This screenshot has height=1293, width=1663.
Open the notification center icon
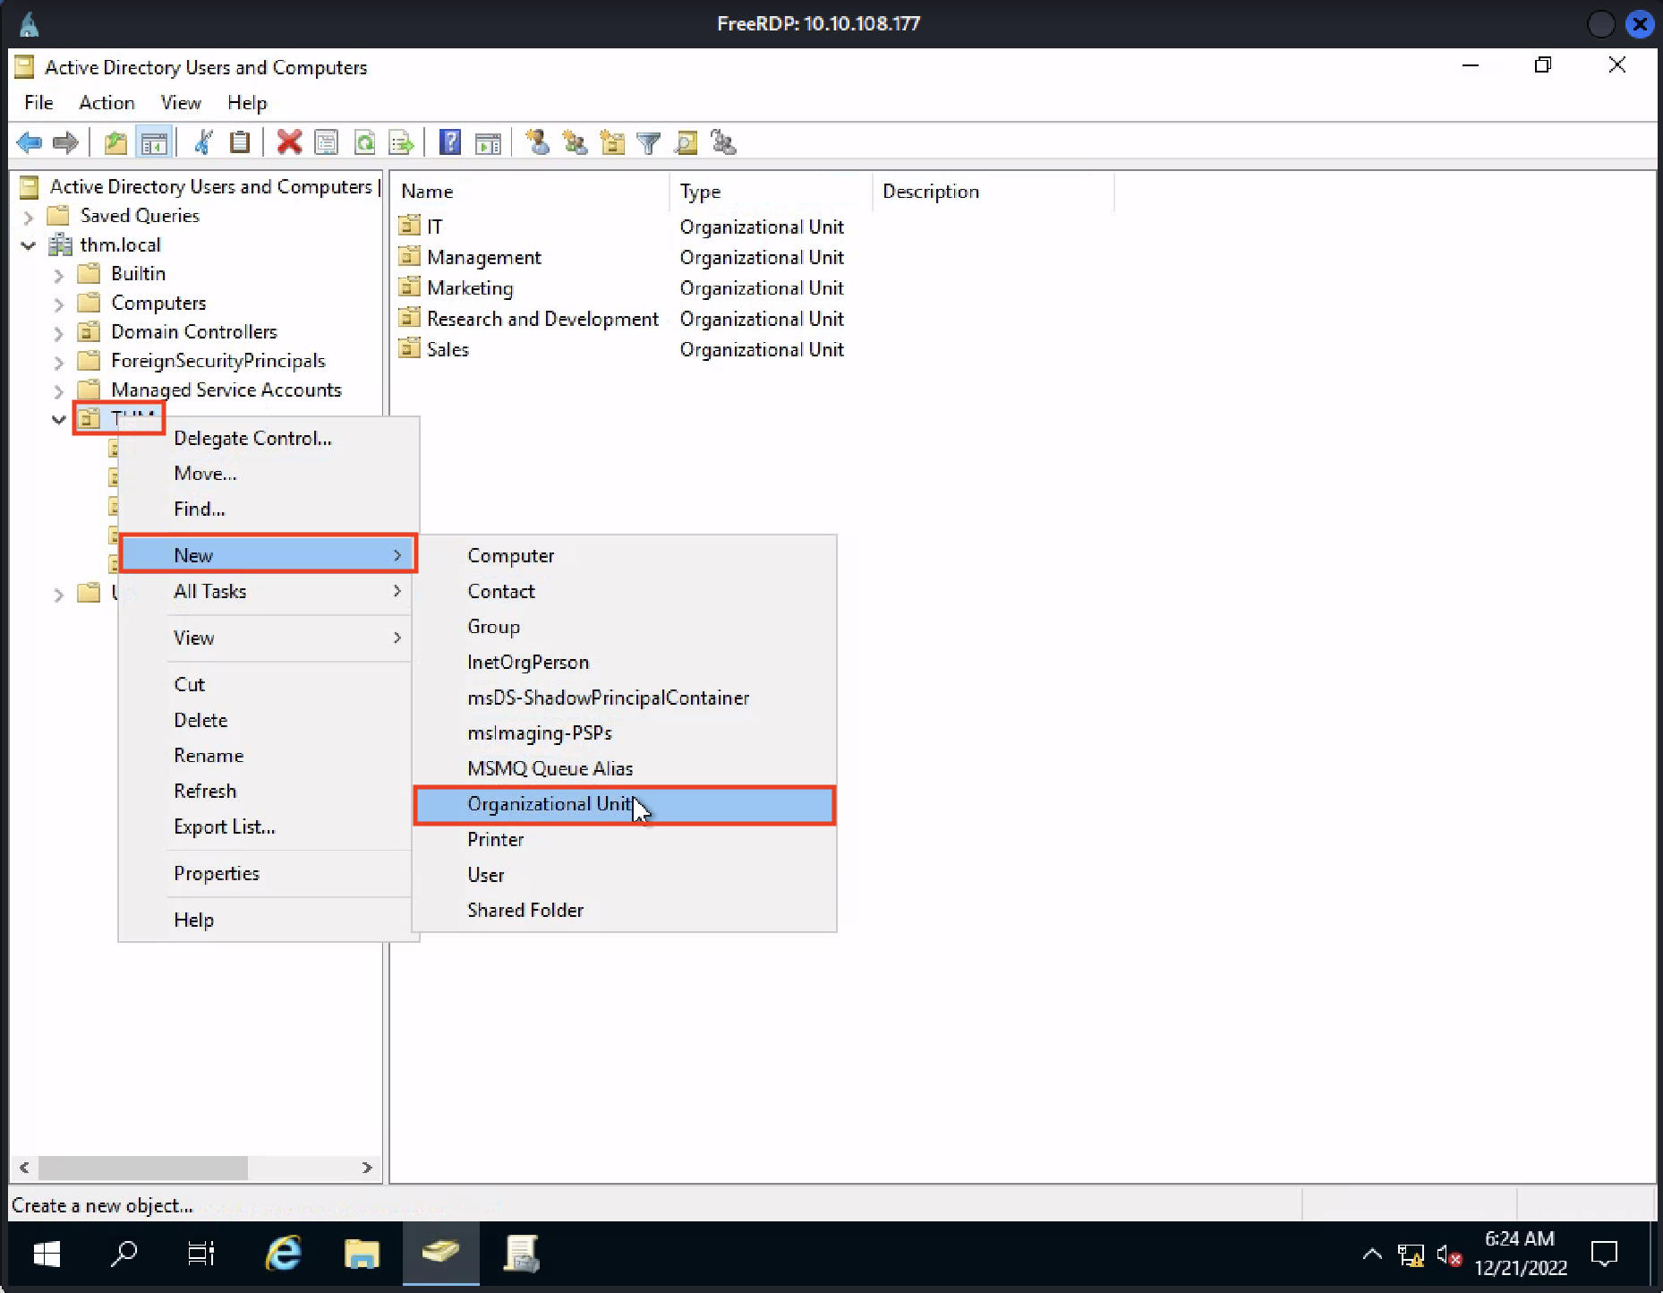point(1605,1254)
